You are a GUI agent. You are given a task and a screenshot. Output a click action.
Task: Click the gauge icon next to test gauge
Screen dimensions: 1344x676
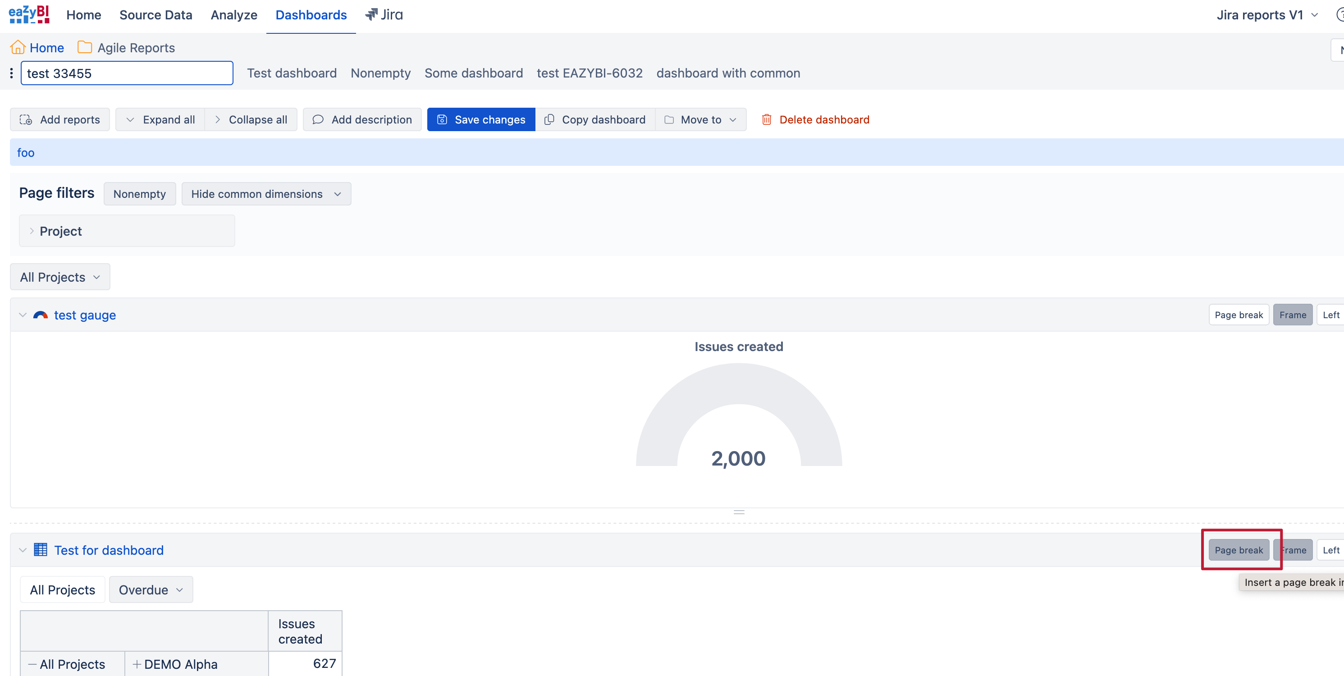tap(41, 315)
